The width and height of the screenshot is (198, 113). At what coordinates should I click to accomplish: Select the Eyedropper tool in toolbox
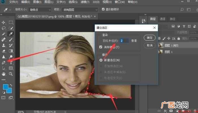pyautogui.click(x=11, y=34)
